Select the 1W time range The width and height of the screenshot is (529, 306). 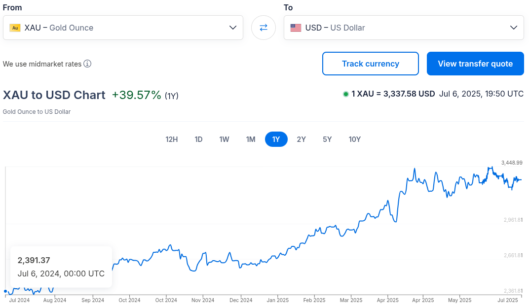click(224, 139)
